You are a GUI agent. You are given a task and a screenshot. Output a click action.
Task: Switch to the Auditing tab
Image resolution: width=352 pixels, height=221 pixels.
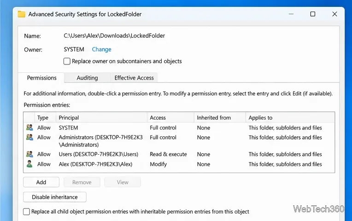88,78
